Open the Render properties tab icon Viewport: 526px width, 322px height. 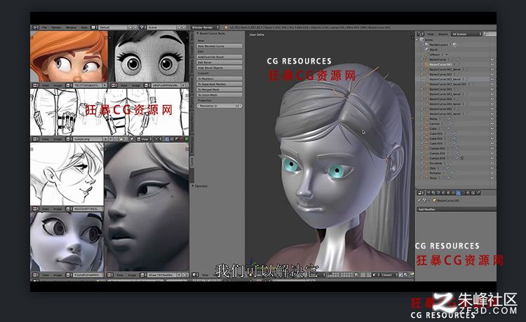click(x=429, y=192)
